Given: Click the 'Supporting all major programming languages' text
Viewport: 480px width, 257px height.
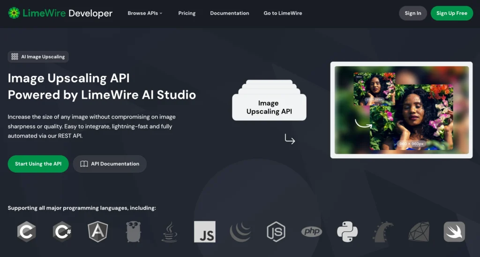Looking at the screenshot, I should tap(82, 208).
